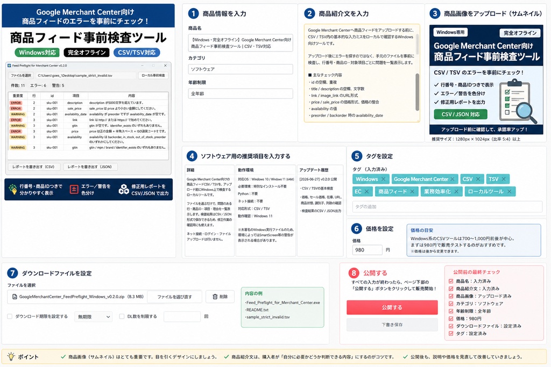Click the 項目 column header
Screen dimensions: 551x367
[75, 96]
